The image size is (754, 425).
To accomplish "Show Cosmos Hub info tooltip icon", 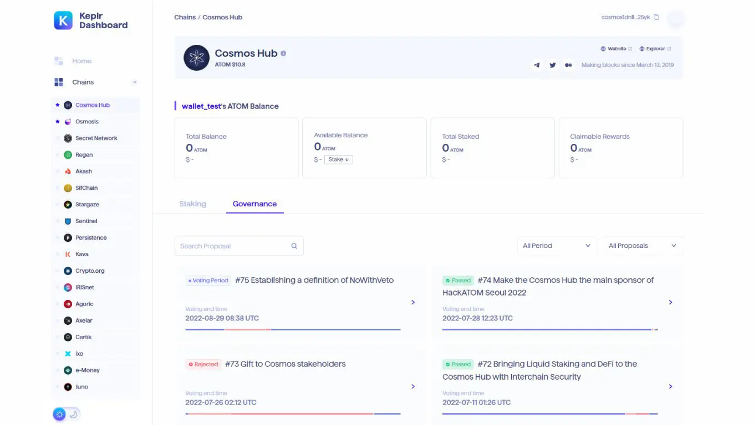I will [283, 54].
